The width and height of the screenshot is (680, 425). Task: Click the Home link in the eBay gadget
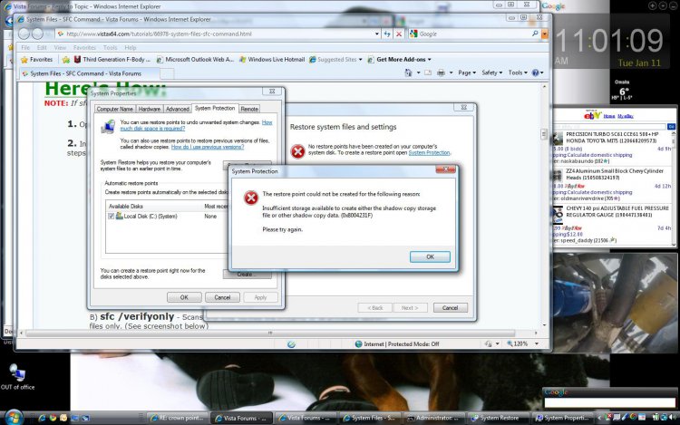coord(609,116)
